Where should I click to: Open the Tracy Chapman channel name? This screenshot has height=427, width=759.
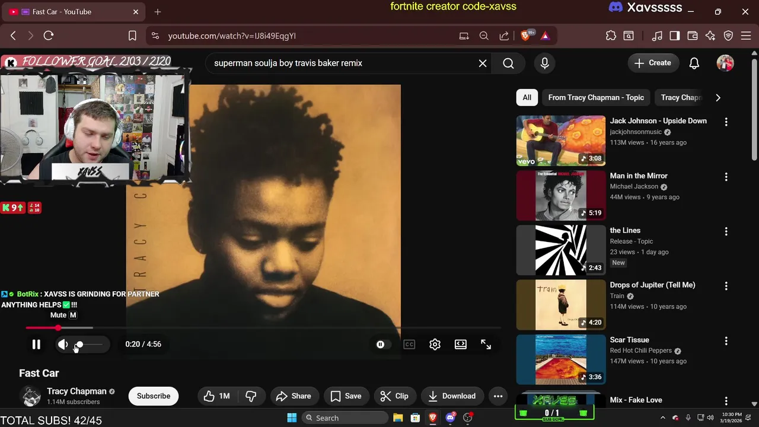tap(76, 391)
